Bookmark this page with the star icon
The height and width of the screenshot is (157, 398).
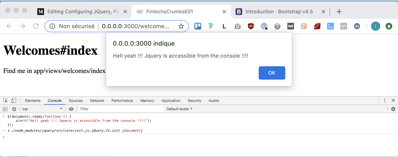(181, 26)
